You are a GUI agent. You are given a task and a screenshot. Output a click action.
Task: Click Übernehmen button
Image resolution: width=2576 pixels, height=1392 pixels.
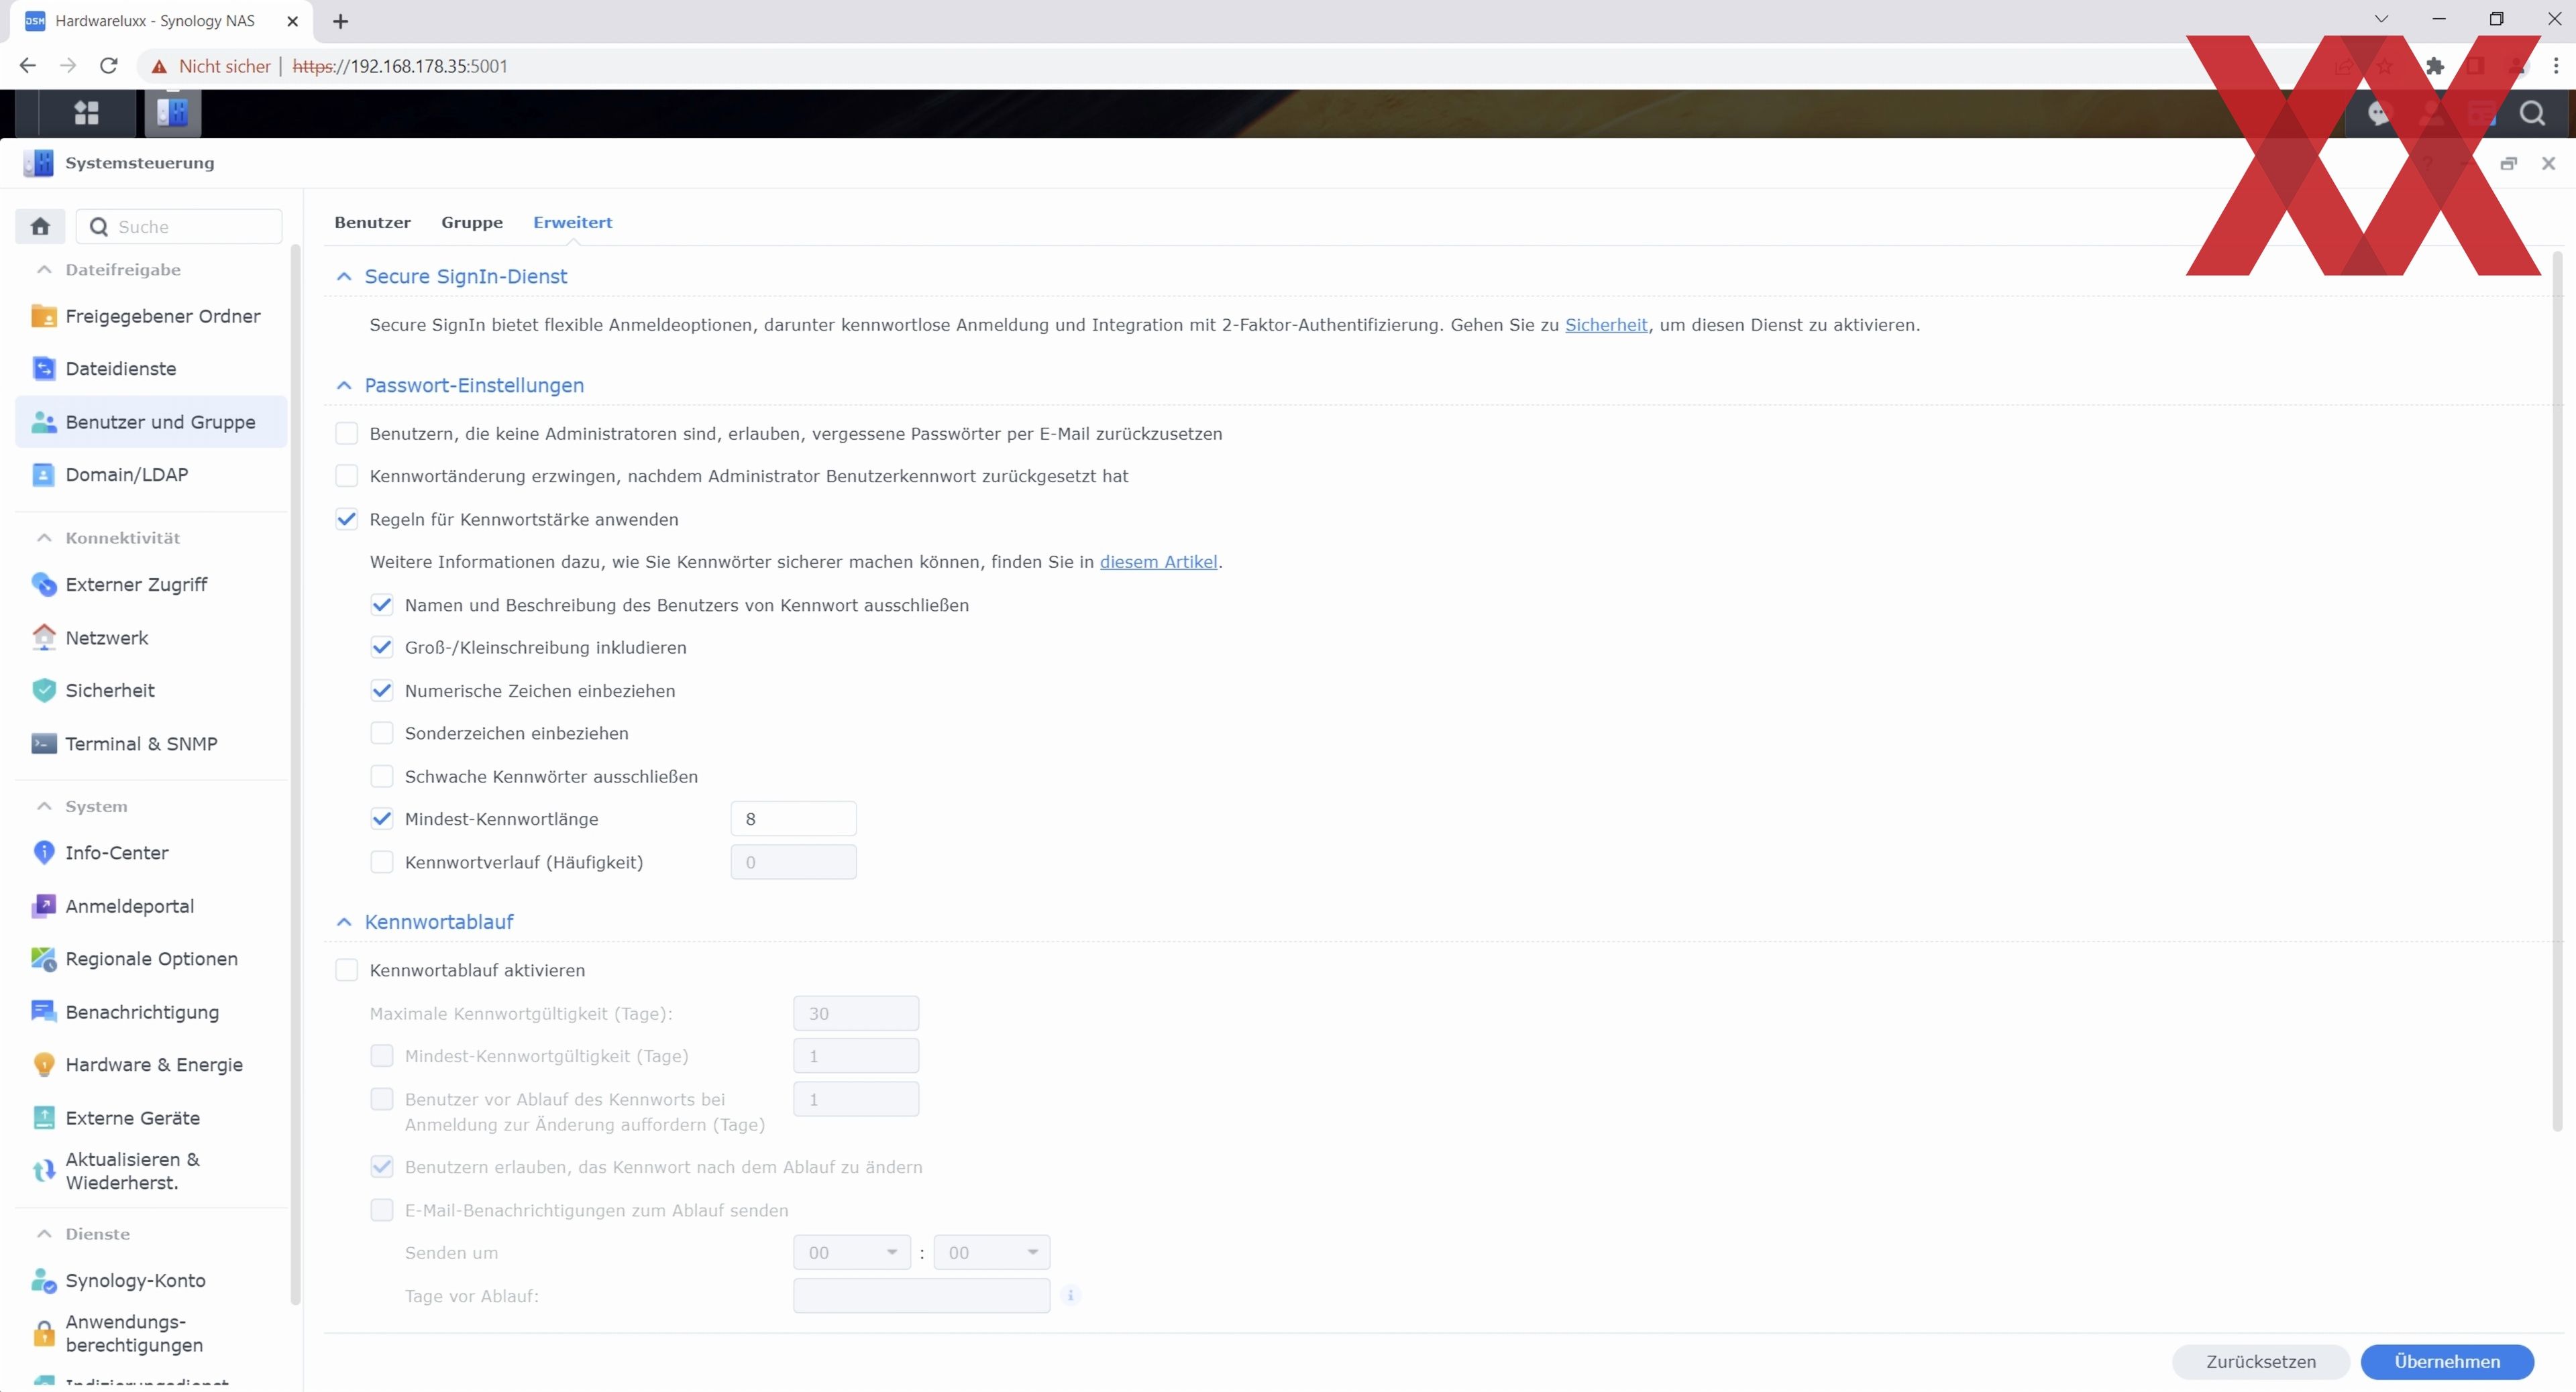pyautogui.click(x=2447, y=1362)
